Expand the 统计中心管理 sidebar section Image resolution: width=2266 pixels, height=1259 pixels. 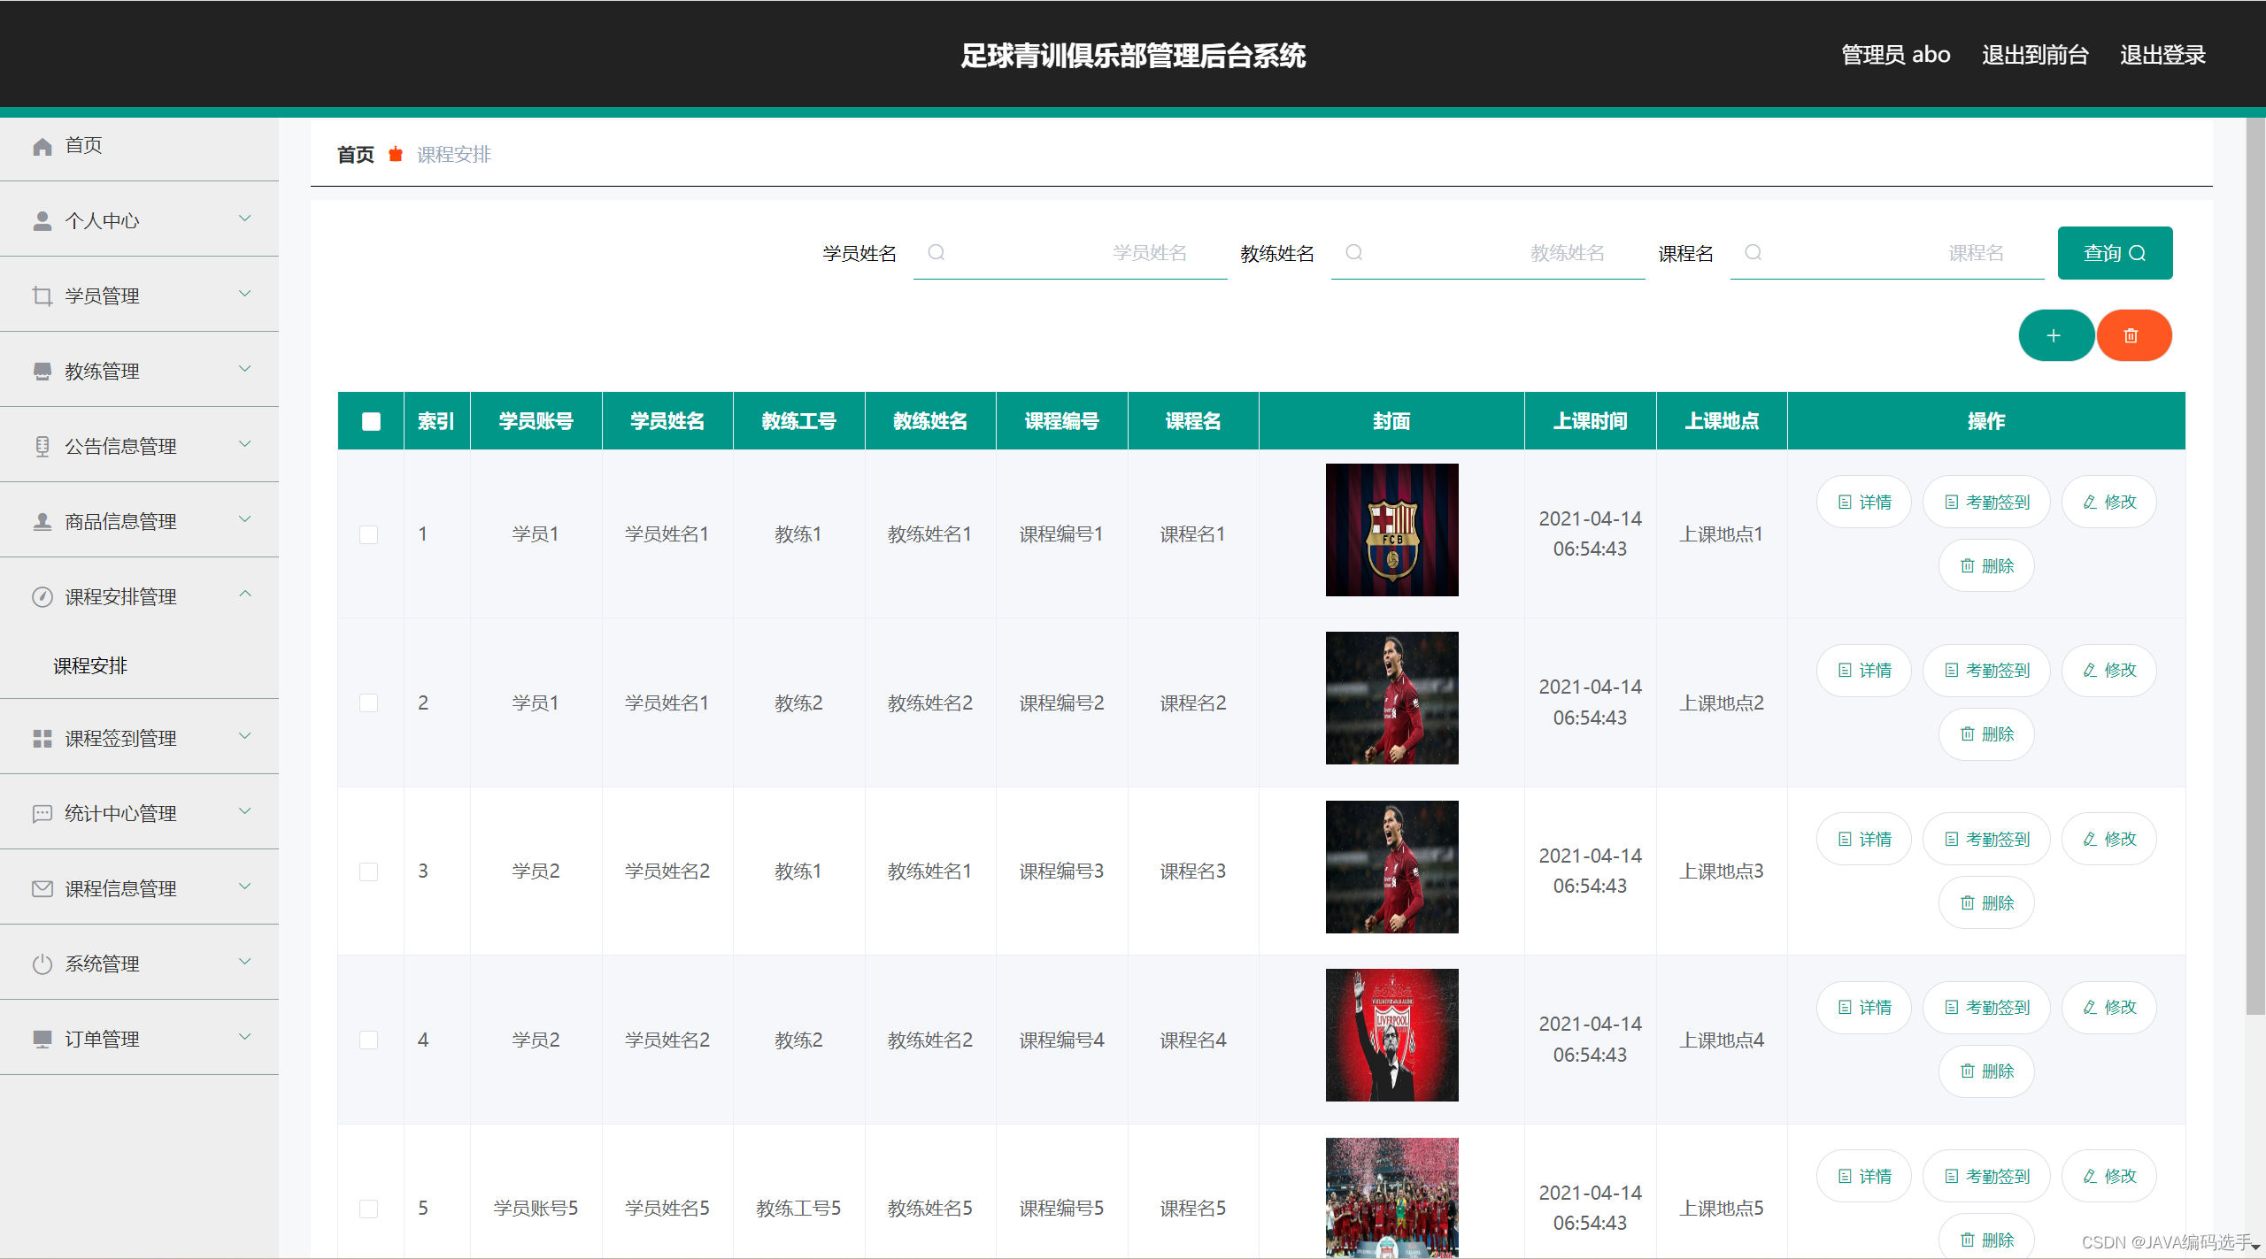245,812
